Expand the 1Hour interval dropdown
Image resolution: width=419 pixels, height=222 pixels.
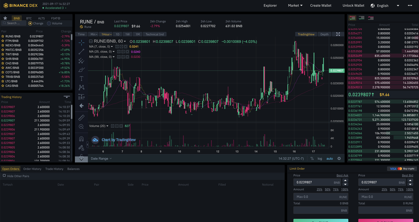point(106,34)
